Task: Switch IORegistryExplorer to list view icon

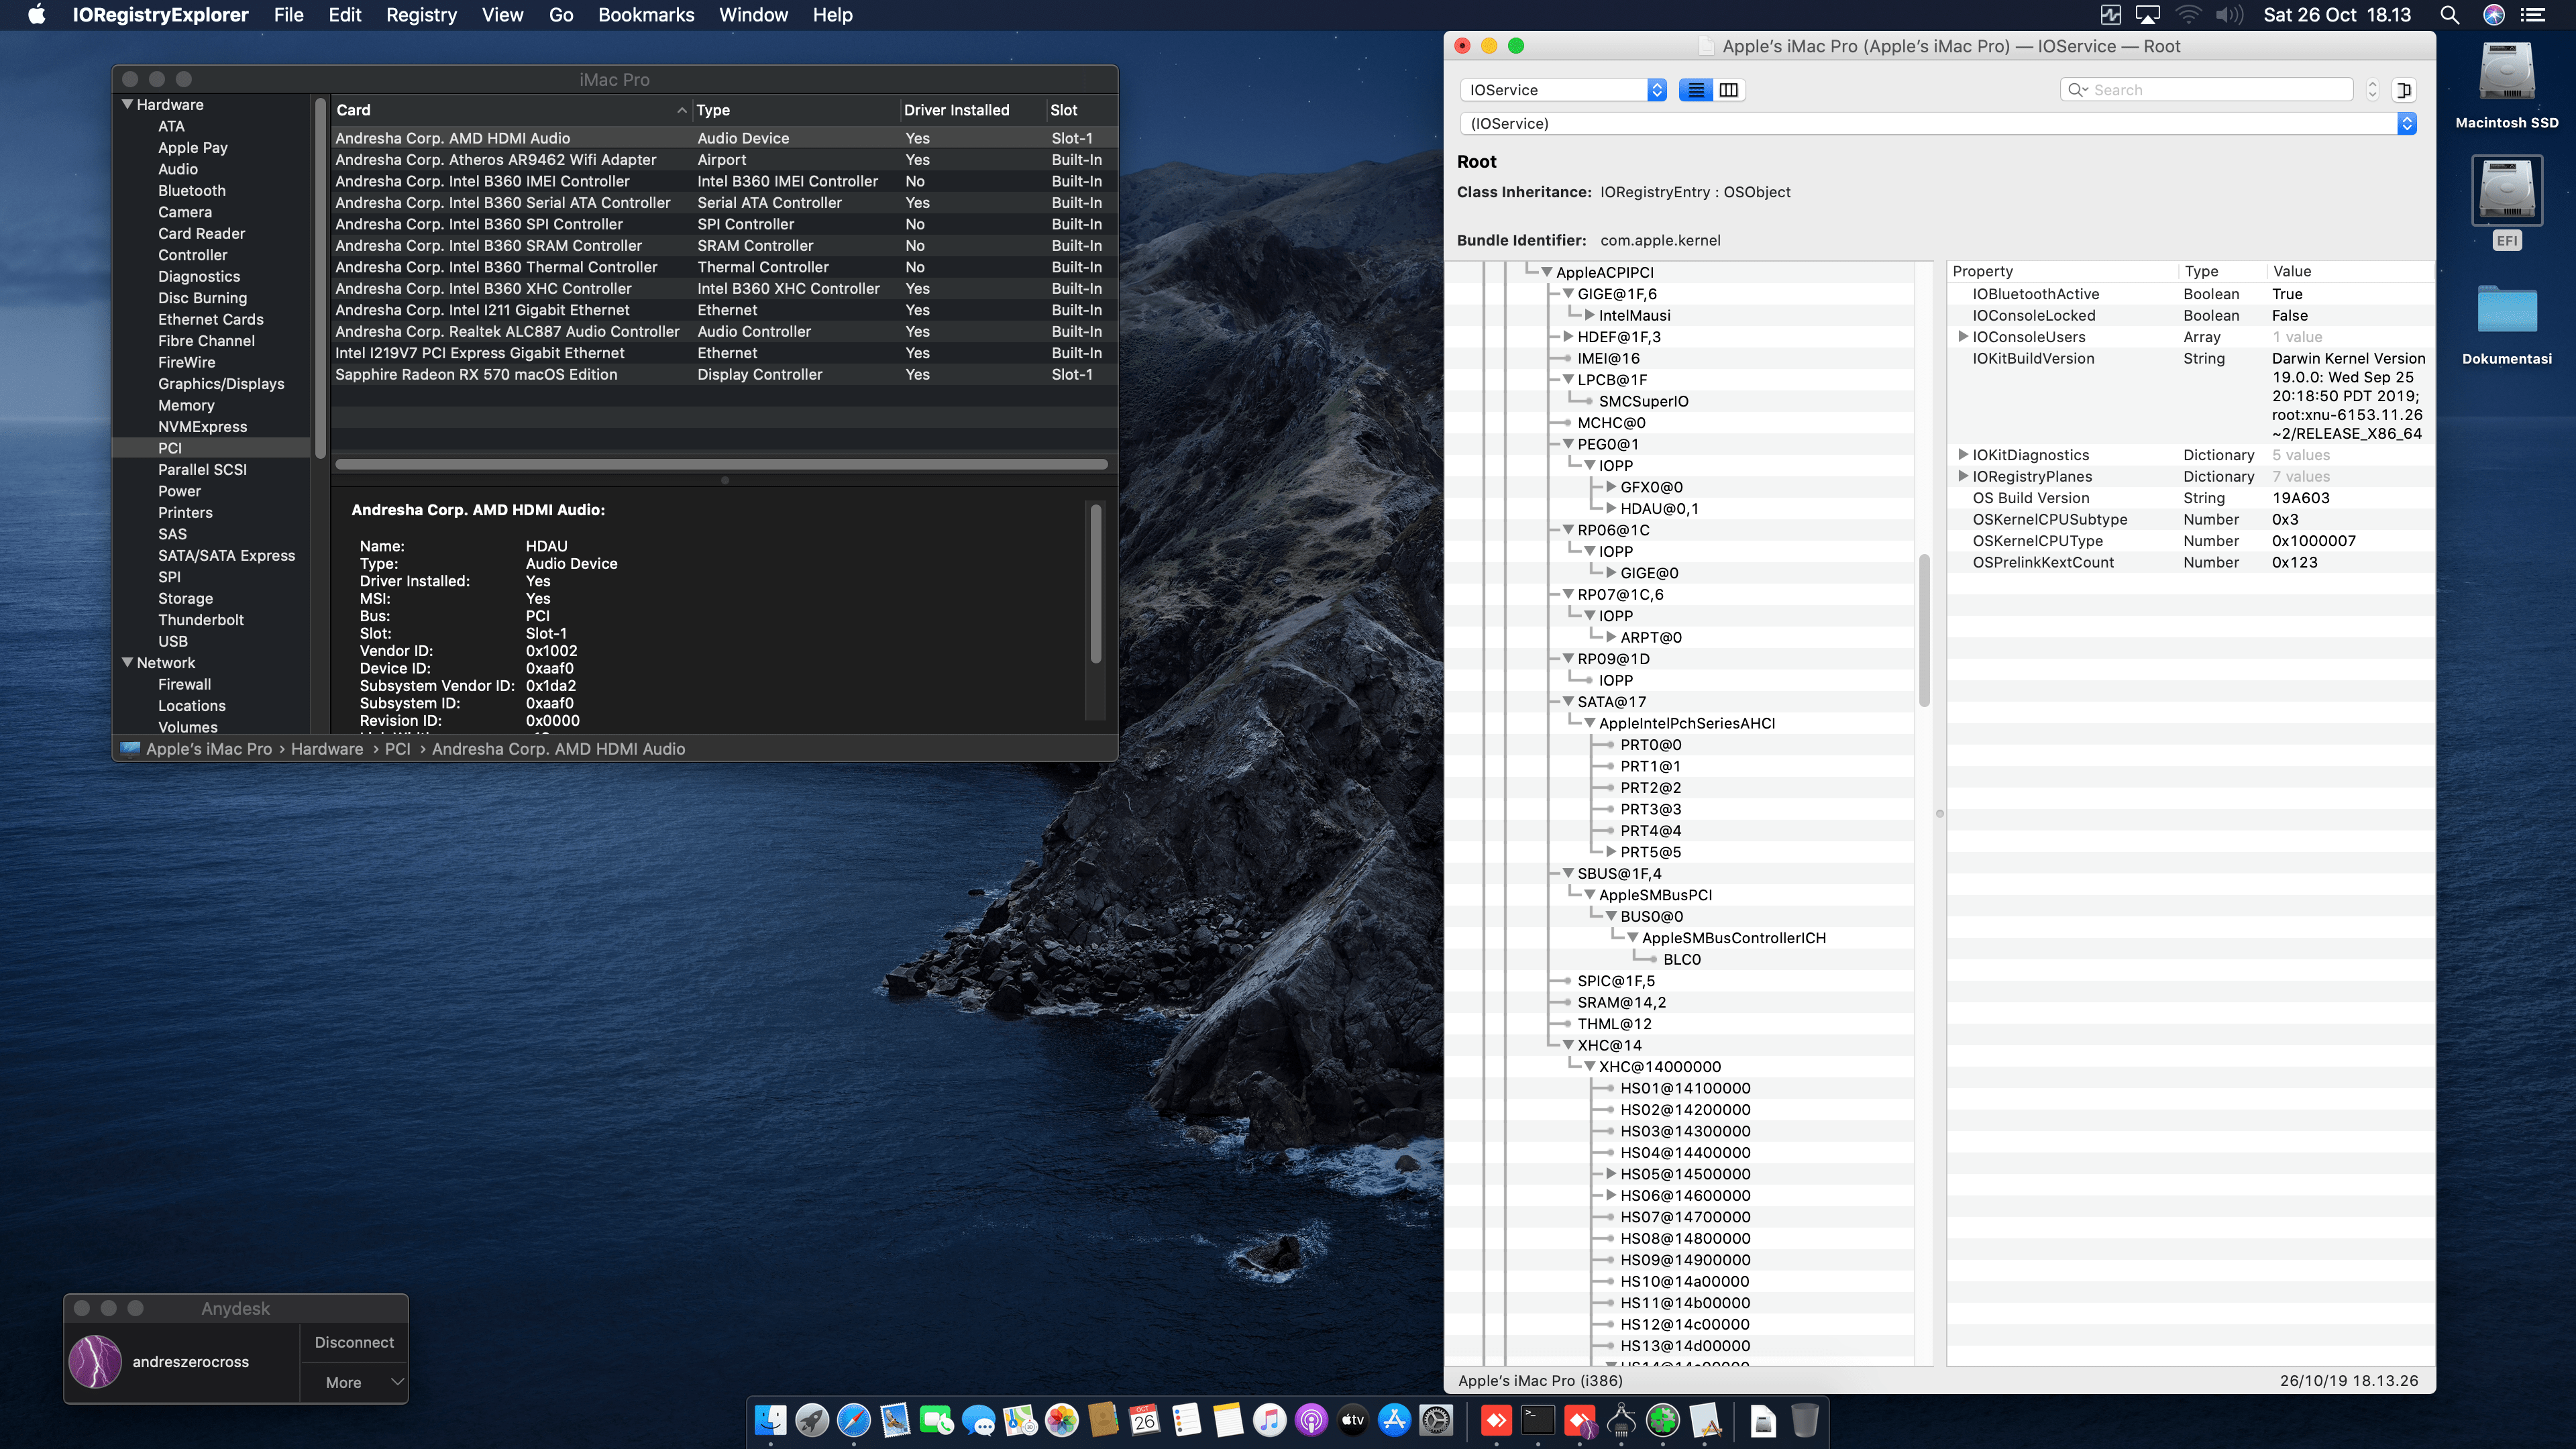Action: click(x=1695, y=90)
